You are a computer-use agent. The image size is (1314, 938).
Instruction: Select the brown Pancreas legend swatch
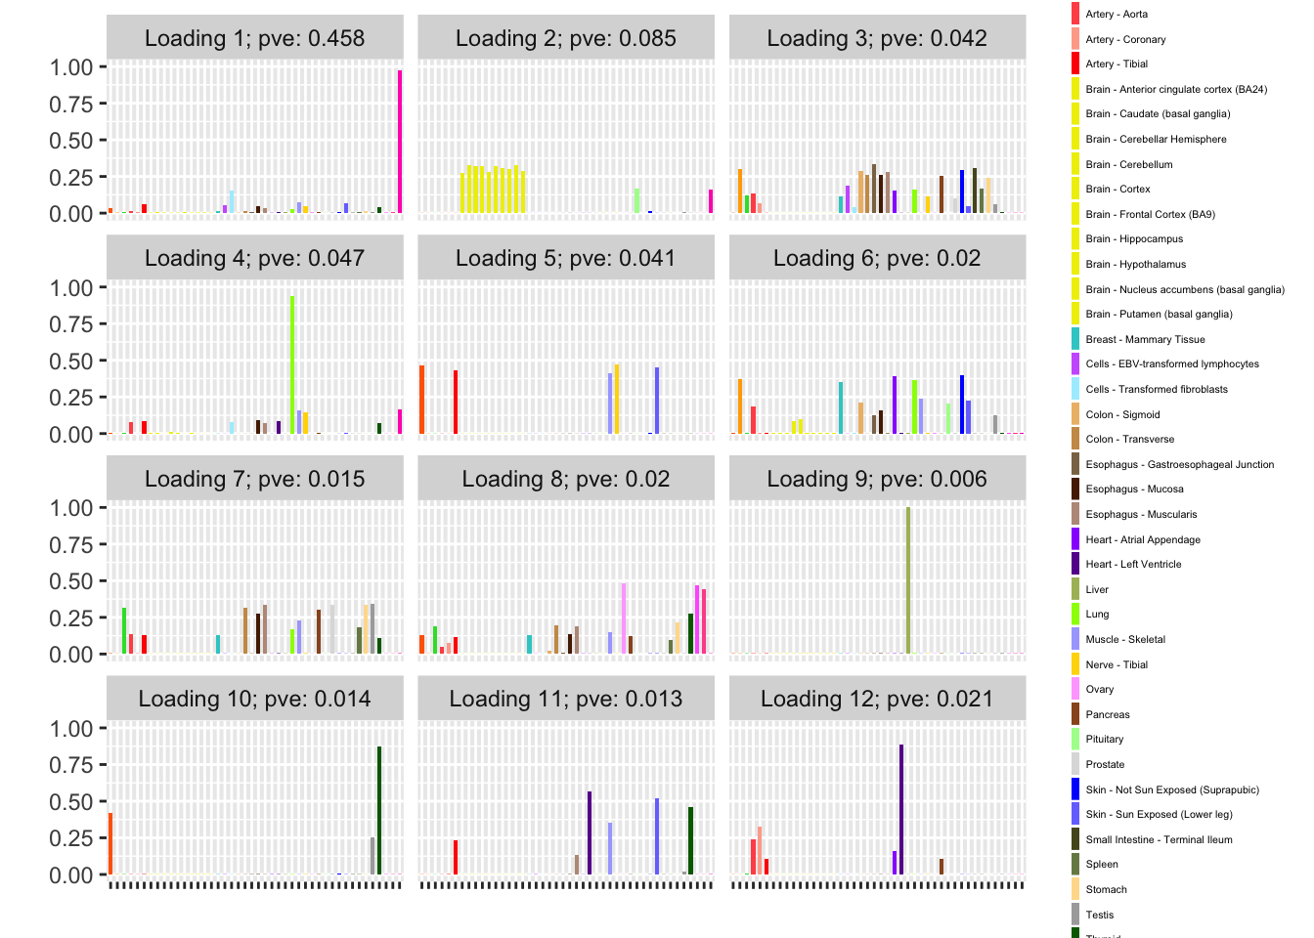(1075, 714)
